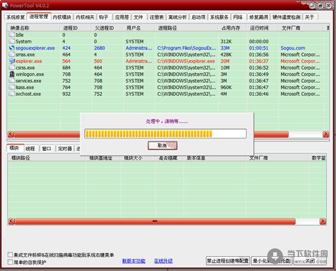Viewport: 336px width, 271px height.
Task: Open the 关于 tab
Action: [310, 17]
